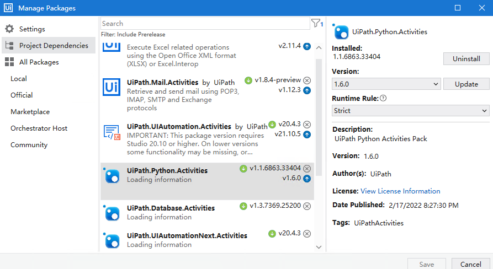Select All Packages in sidebar
This screenshot has height=269, width=493.
point(39,62)
